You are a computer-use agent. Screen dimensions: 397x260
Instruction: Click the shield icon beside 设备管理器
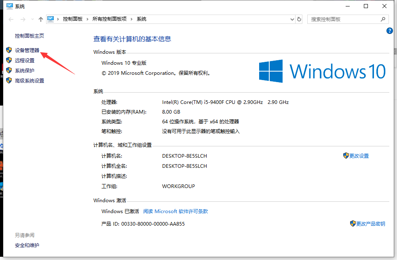pos(9,50)
